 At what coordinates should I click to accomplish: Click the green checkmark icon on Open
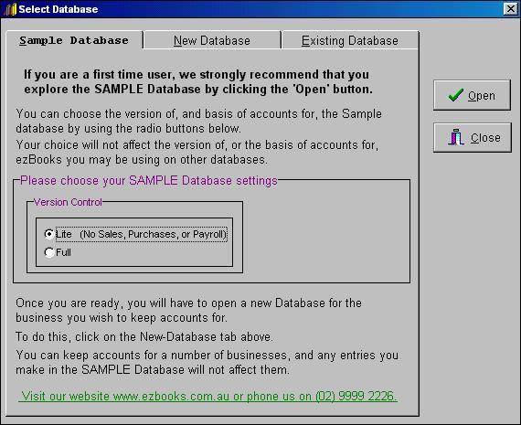[x=455, y=95]
